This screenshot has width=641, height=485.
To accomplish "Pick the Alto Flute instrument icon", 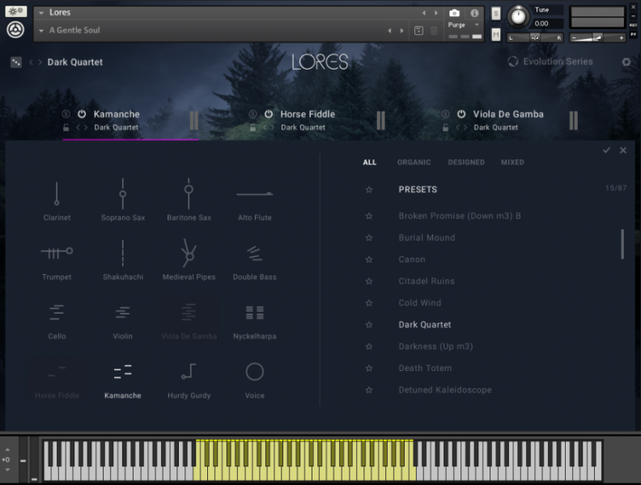I will (254, 194).
